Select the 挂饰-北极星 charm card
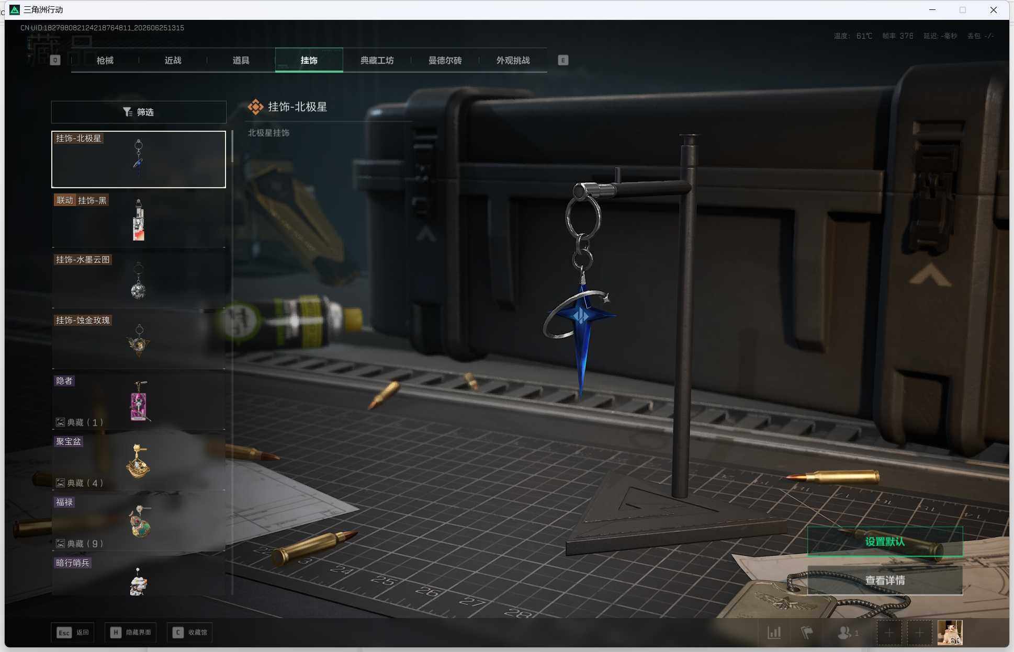 [x=139, y=159]
